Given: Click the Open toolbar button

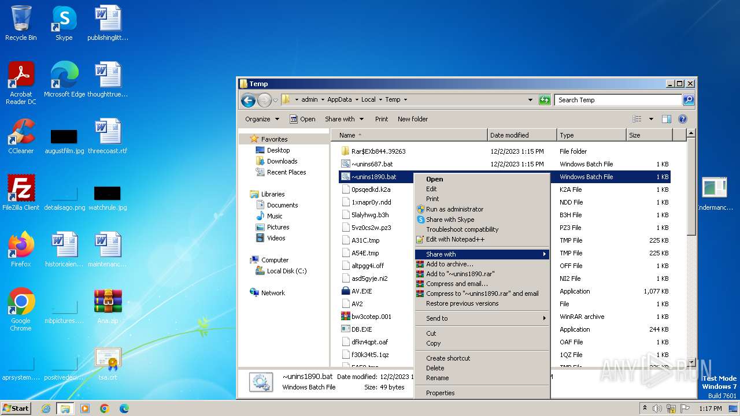Looking at the screenshot, I should coord(302,119).
